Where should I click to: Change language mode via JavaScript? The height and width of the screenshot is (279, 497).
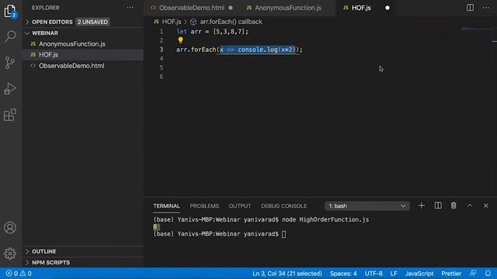coord(419,274)
